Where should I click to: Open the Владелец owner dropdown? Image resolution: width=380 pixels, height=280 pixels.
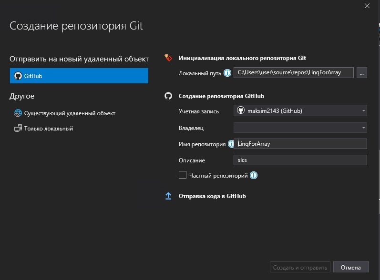click(300, 128)
